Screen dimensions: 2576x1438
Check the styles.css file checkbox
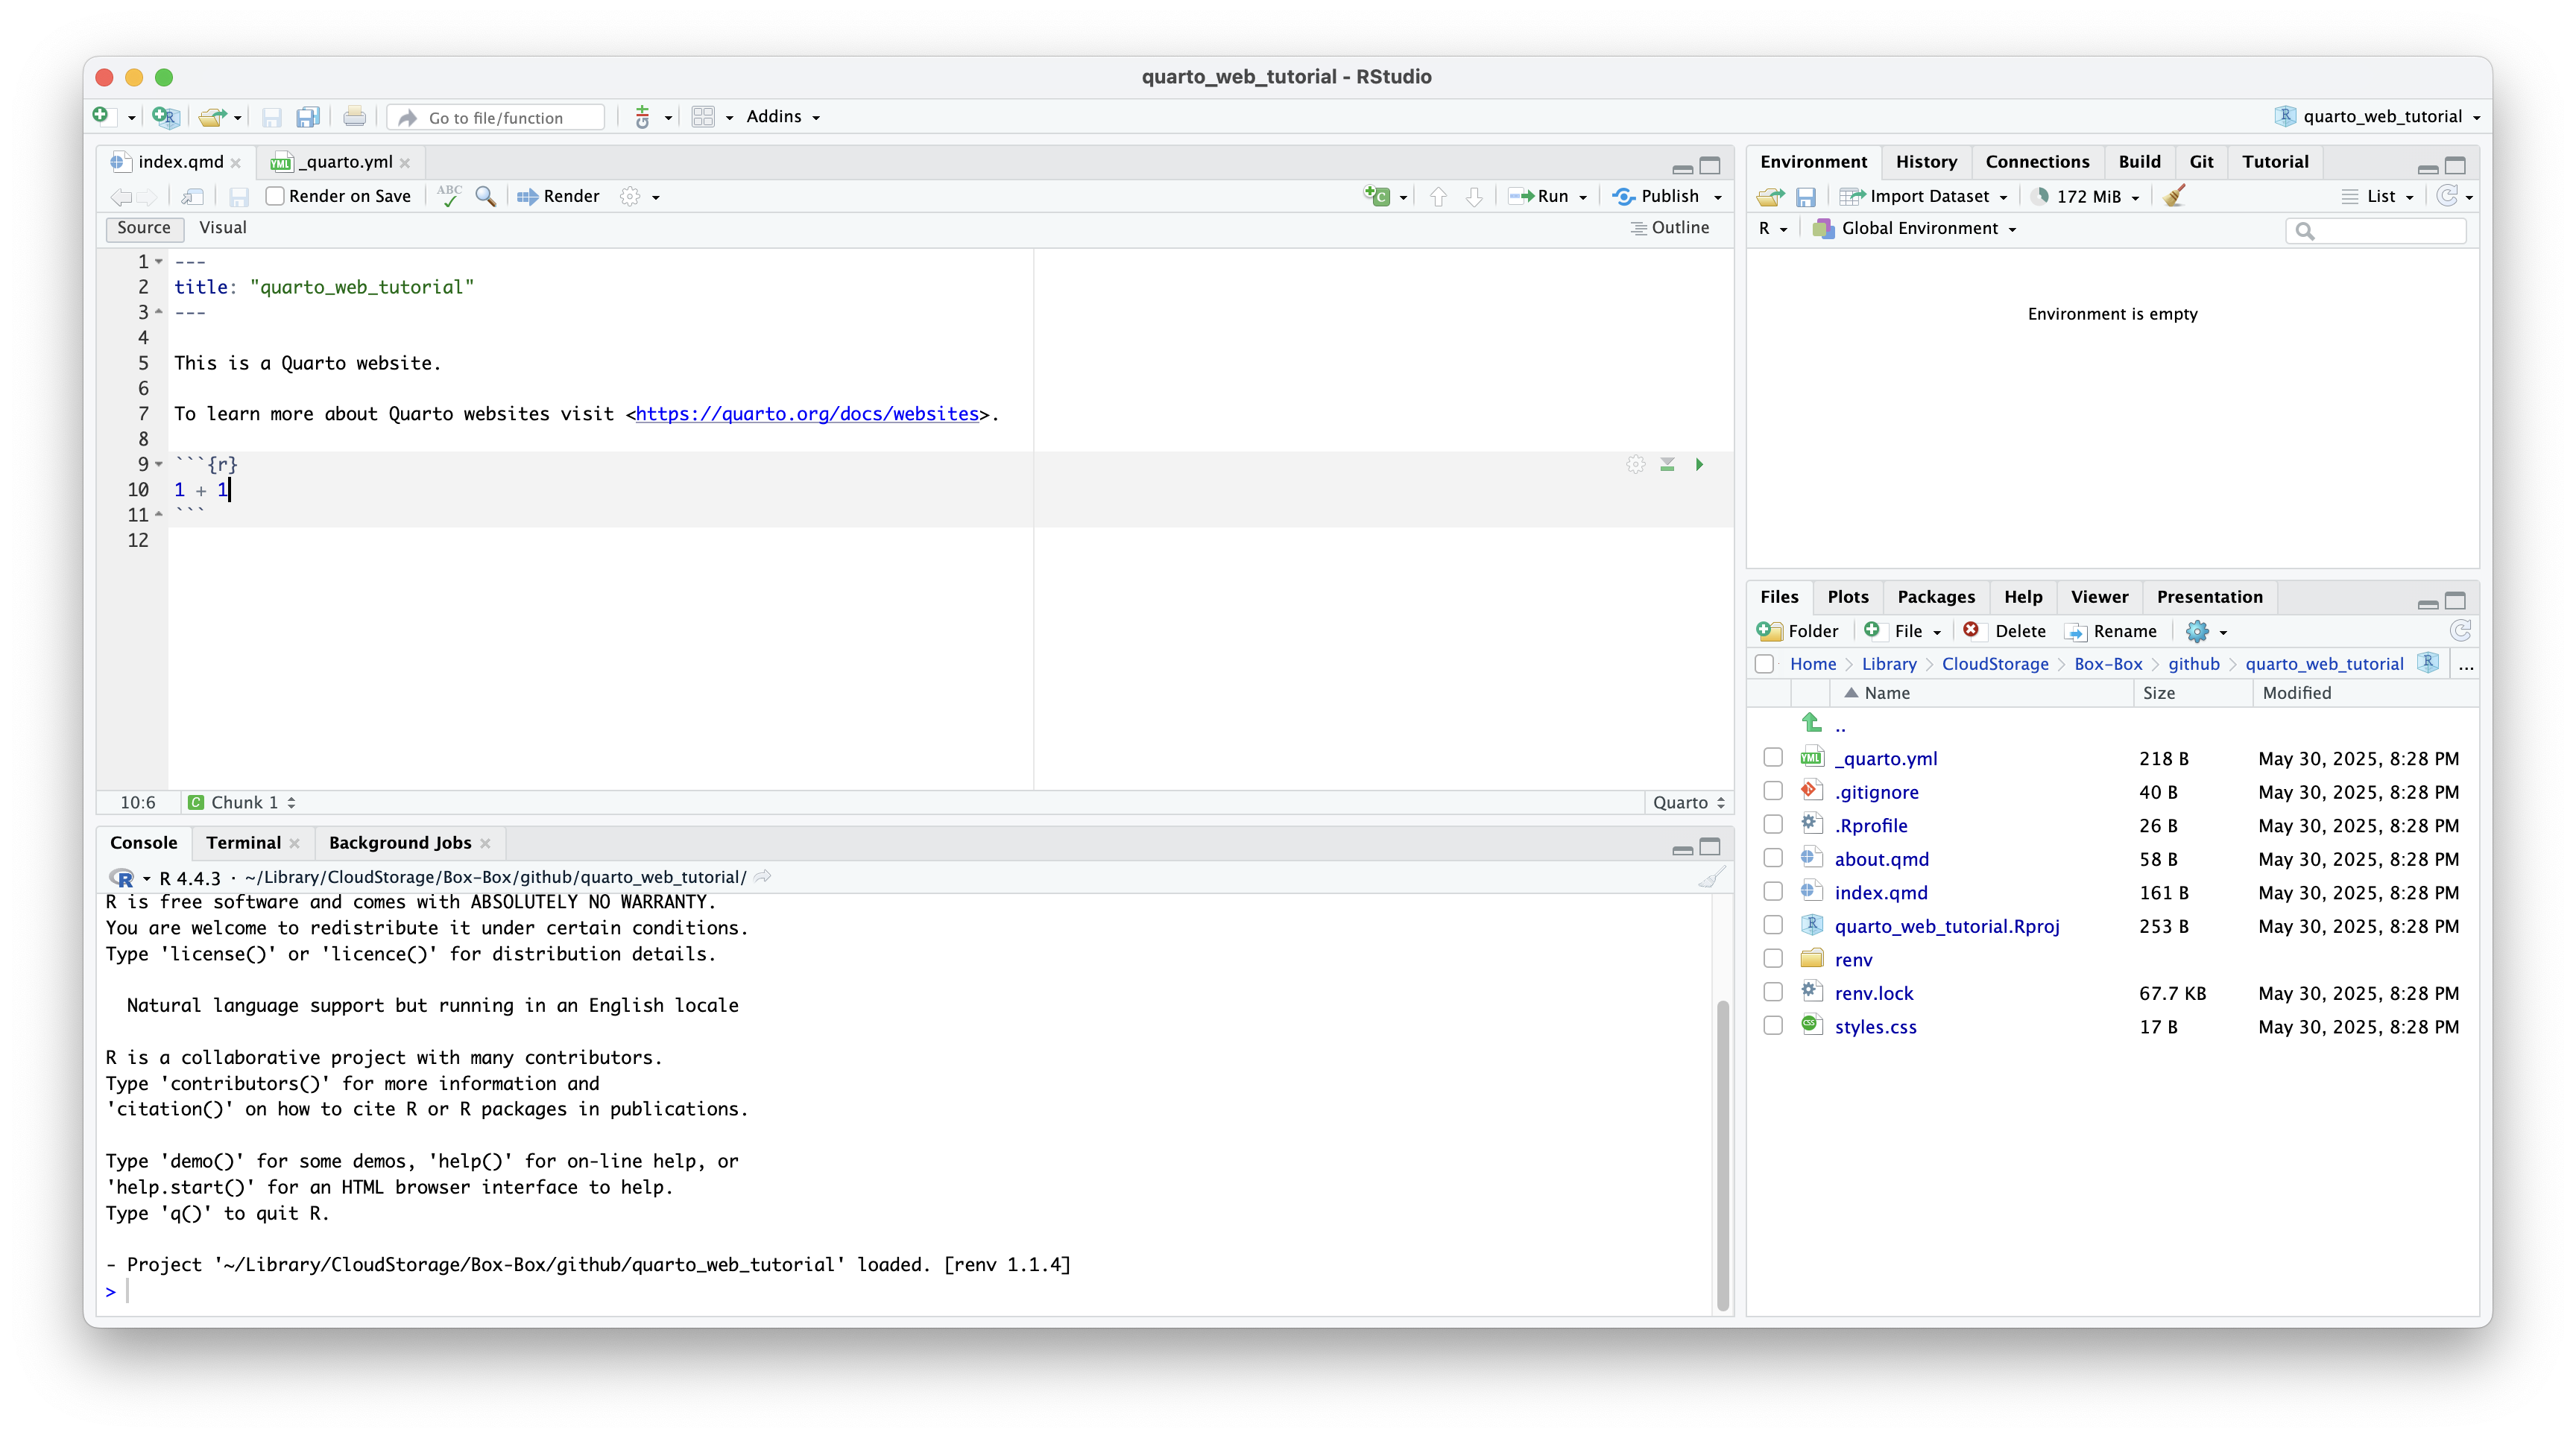coord(1772,1025)
